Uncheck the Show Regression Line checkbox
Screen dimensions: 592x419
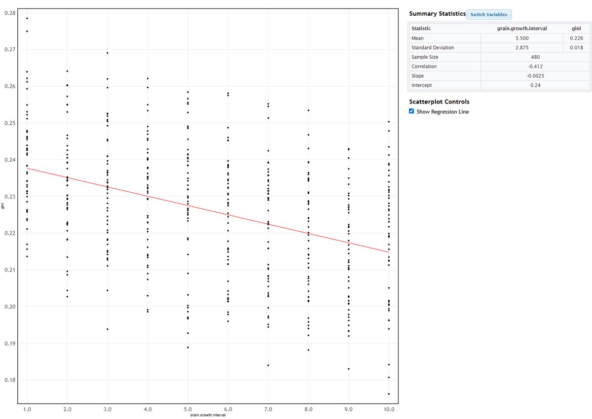(412, 111)
